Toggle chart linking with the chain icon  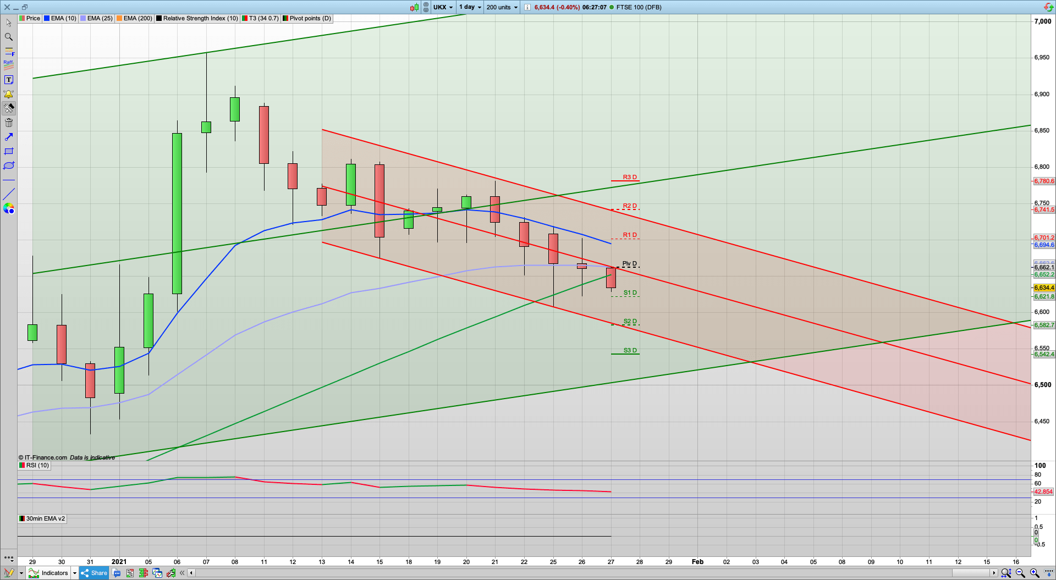pyautogui.click(x=425, y=7)
